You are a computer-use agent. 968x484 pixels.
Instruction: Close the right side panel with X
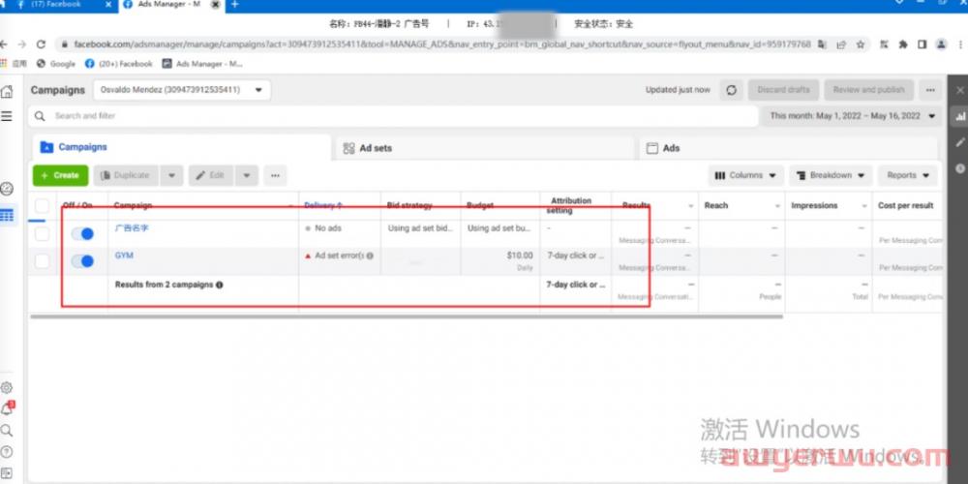point(959,90)
